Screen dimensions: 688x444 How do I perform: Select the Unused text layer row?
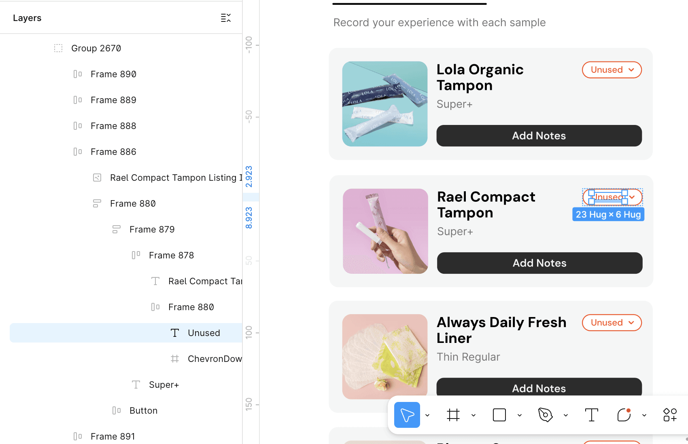click(x=126, y=333)
